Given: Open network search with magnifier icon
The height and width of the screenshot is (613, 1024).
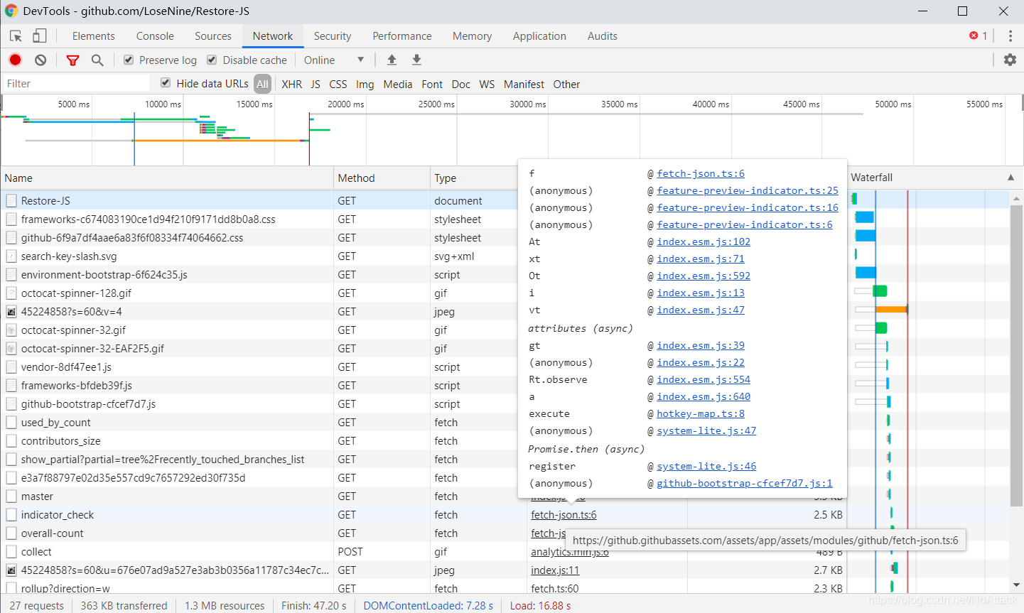Looking at the screenshot, I should 97,60.
